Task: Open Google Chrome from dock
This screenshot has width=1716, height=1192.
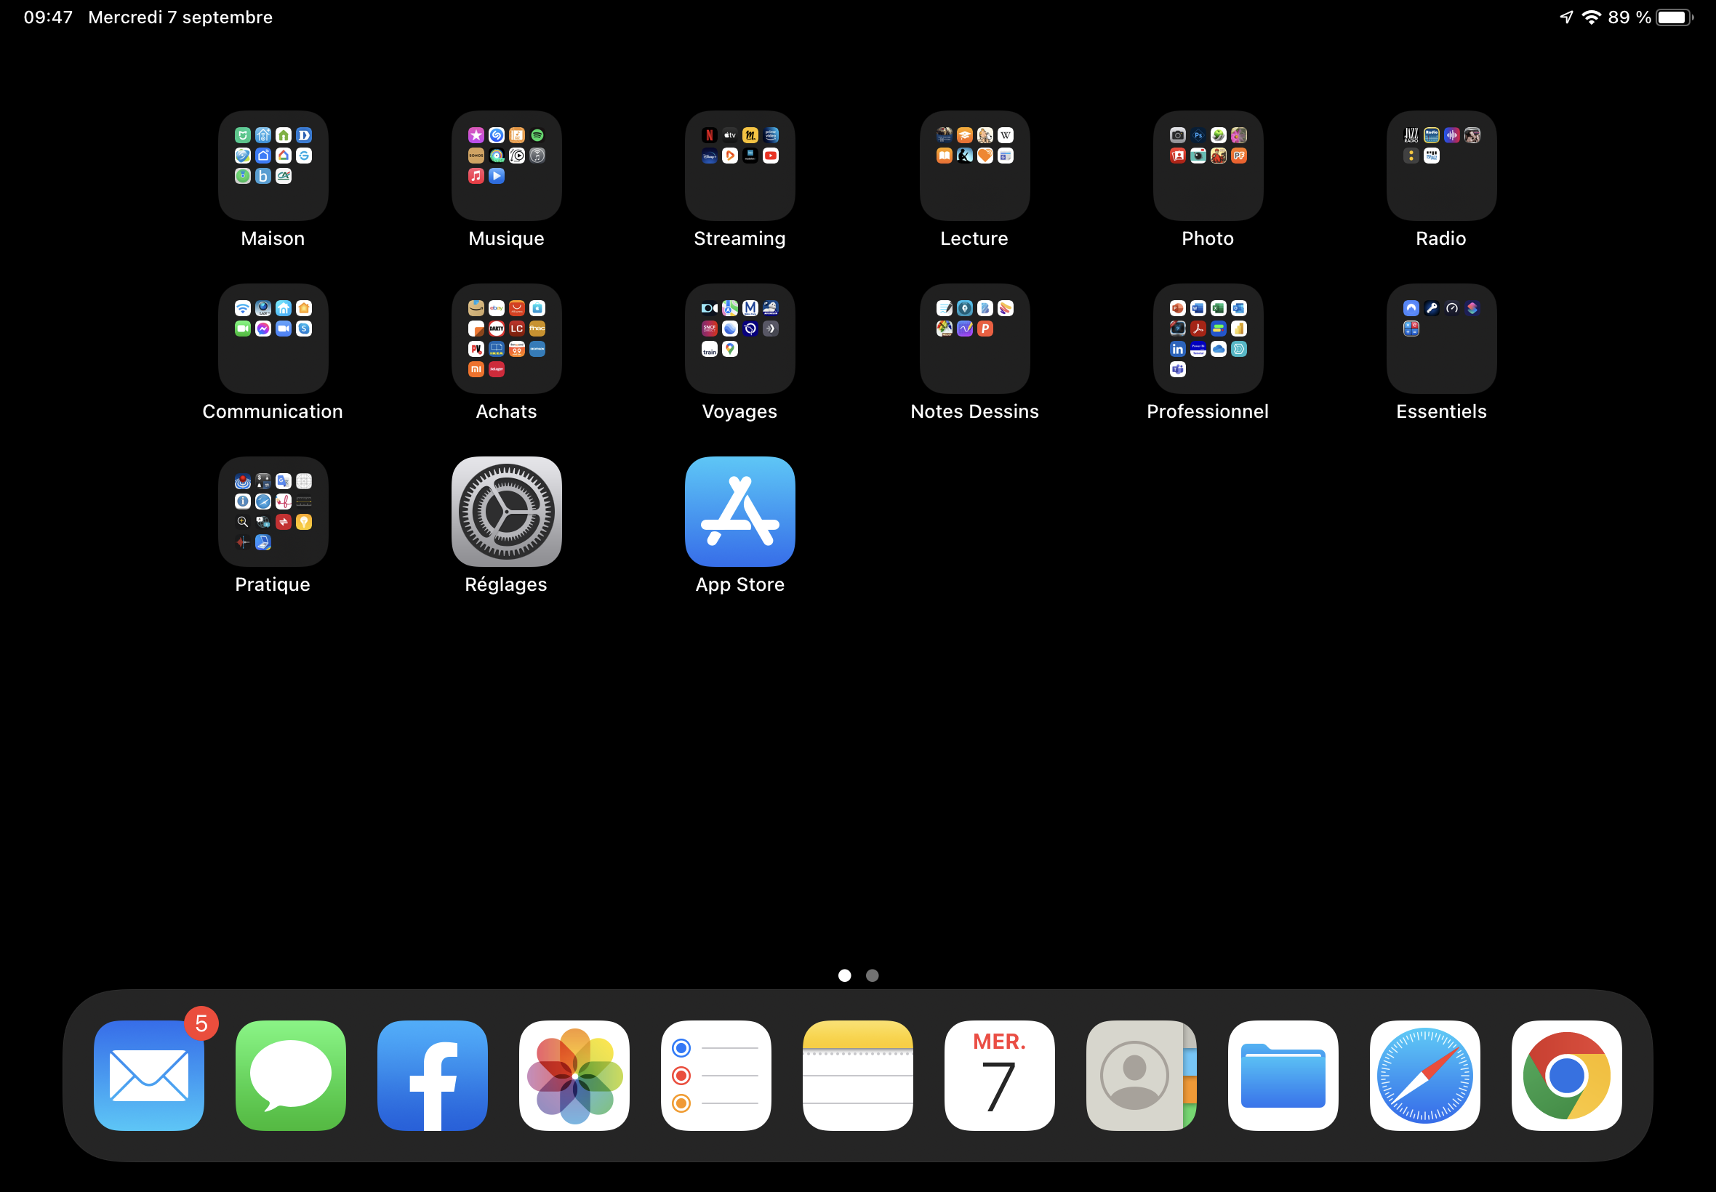Action: [x=1567, y=1075]
